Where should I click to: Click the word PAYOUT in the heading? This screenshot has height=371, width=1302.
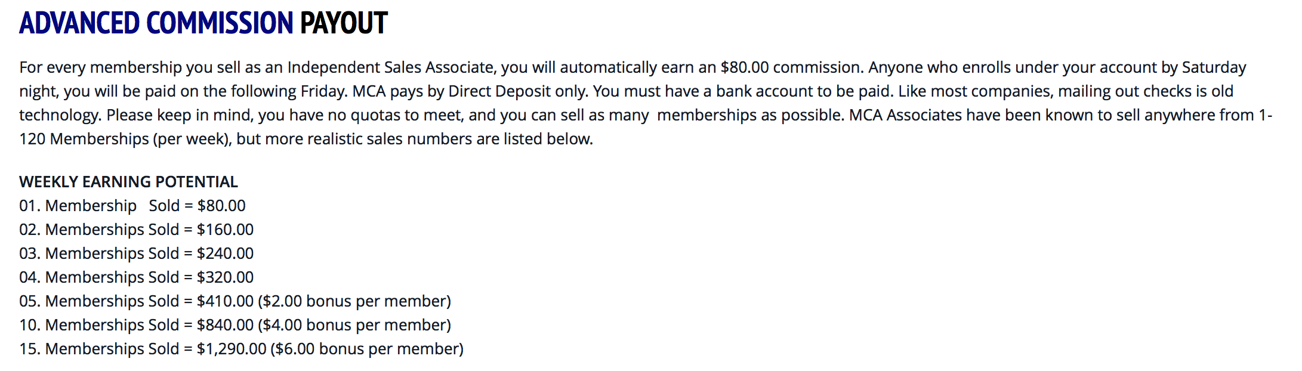tap(344, 24)
